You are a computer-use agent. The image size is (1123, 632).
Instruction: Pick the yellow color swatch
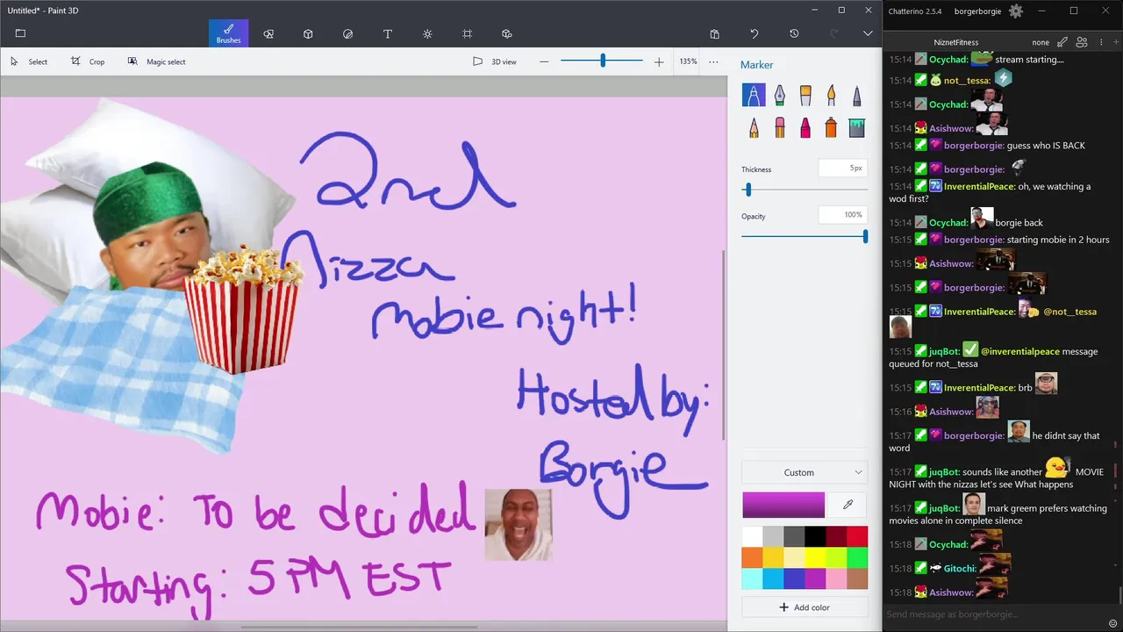[x=815, y=557]
